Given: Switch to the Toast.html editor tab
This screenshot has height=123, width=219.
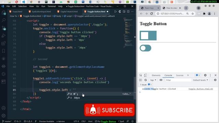Looking at the screenshot, I should point(16,12).
